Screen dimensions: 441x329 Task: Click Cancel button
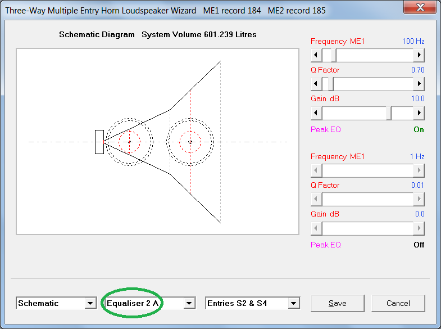[398, 303]
